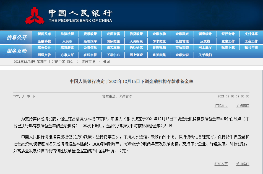Click 打印本页 to print this page
The image size is (263, 174).
pyautogui.click(x=221, y=106)
